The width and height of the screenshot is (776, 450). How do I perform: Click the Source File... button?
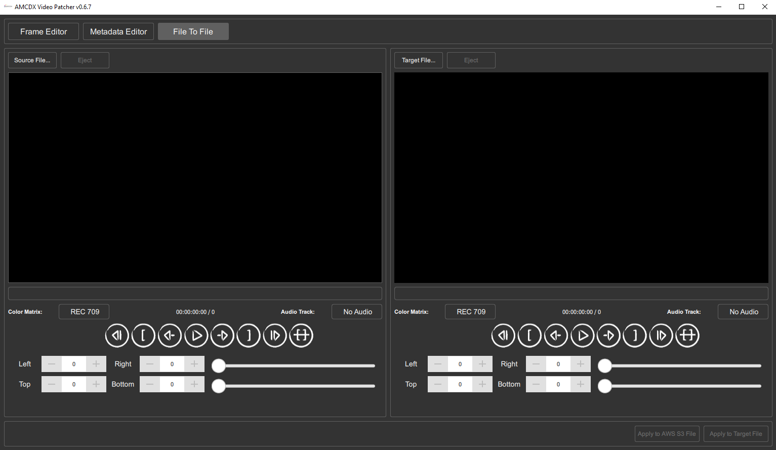coord(32,60)
